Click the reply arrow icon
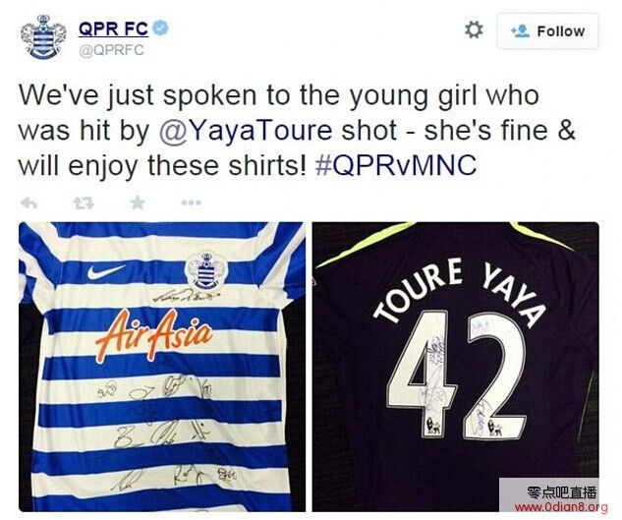The width and height of the screenshot is (622, 520). [x=28, y=203]
